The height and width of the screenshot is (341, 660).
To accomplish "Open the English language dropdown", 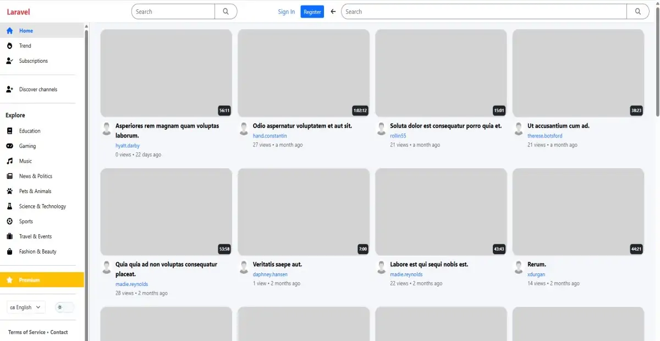I will [26, 307].
